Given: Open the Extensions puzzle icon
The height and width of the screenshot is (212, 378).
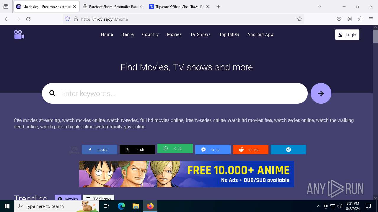Looking at the screenshot, I should click(360, 19).
